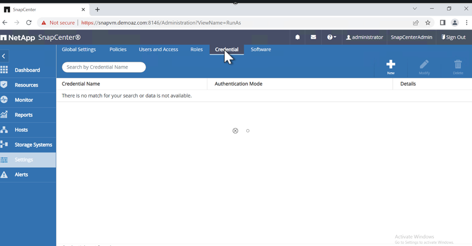Image resolution: width=472 pixels, height=246 pixels.
Task: Sort by Credential Name column header
Action: click(81, 84)
